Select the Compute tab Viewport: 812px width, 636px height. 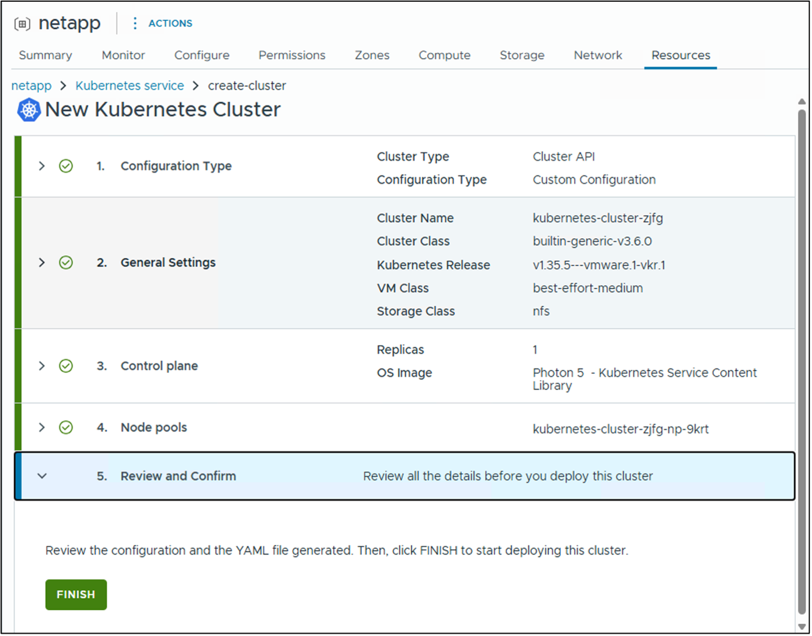(444, 55)
